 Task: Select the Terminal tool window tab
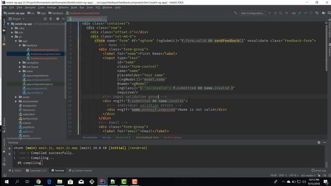[57, 171]
